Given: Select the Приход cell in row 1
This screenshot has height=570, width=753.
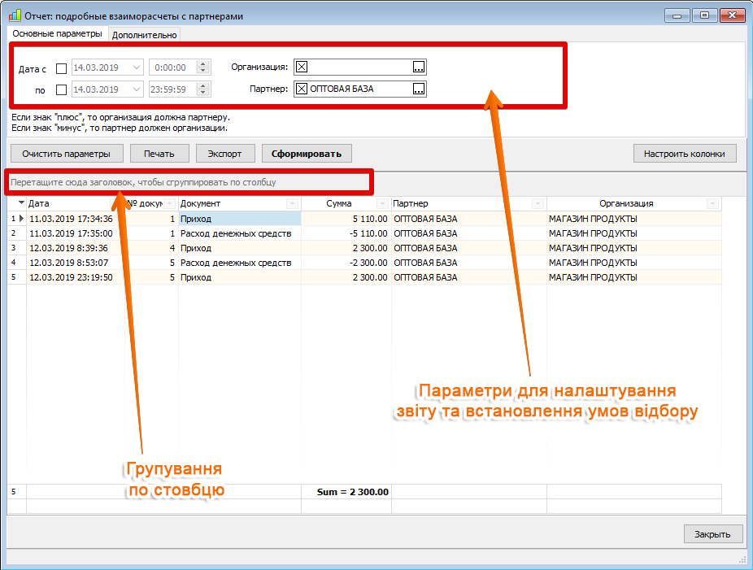Looking at the screenshot, I should 240,219.
